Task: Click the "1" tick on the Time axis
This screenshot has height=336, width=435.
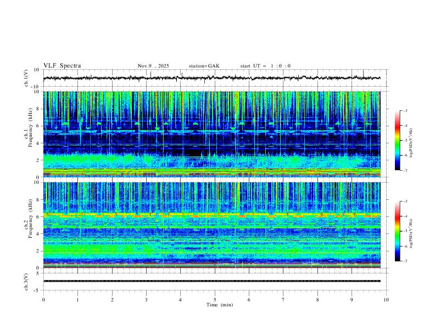Action: coord(78,300)
